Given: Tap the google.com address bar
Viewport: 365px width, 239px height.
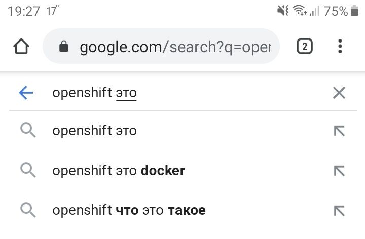Looking at the screenshot, I should point(161,46).
